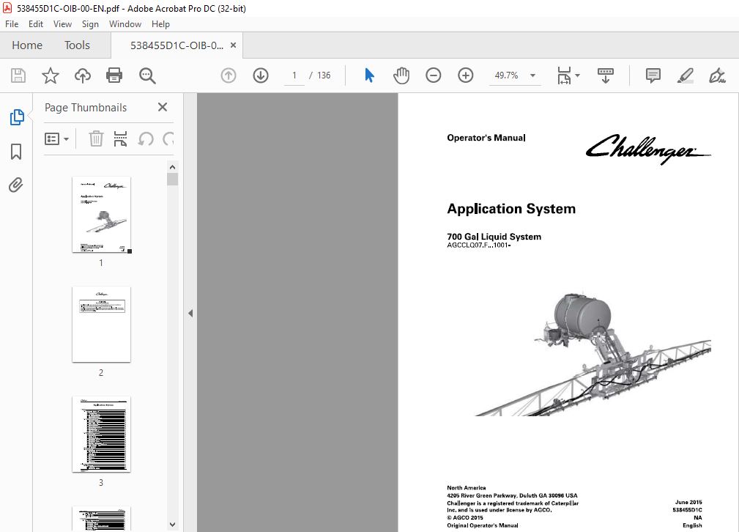Open the Help menu
Image resolution: width=739 pixels, height=532 pixels.
point(160,24)
